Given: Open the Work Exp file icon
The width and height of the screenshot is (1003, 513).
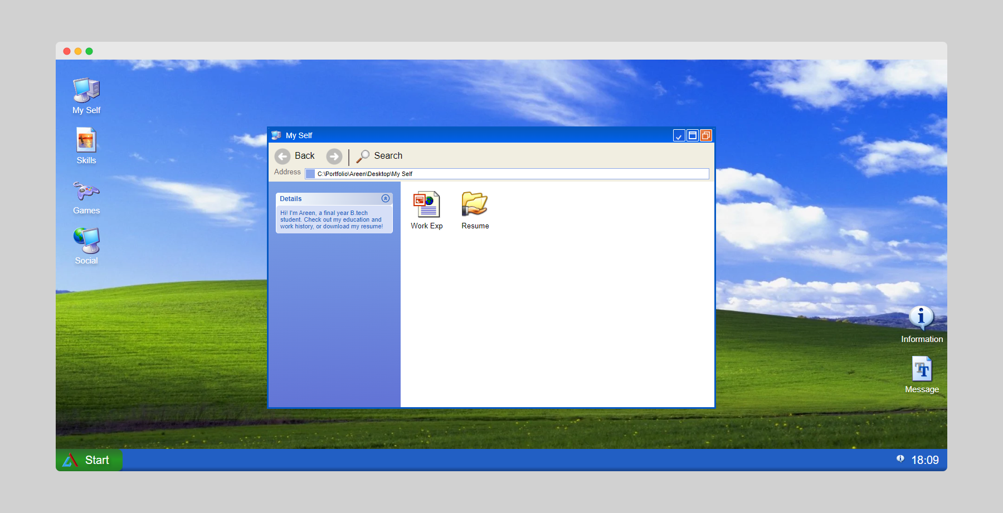Looking at the screenshot, I should click(427, 210).
